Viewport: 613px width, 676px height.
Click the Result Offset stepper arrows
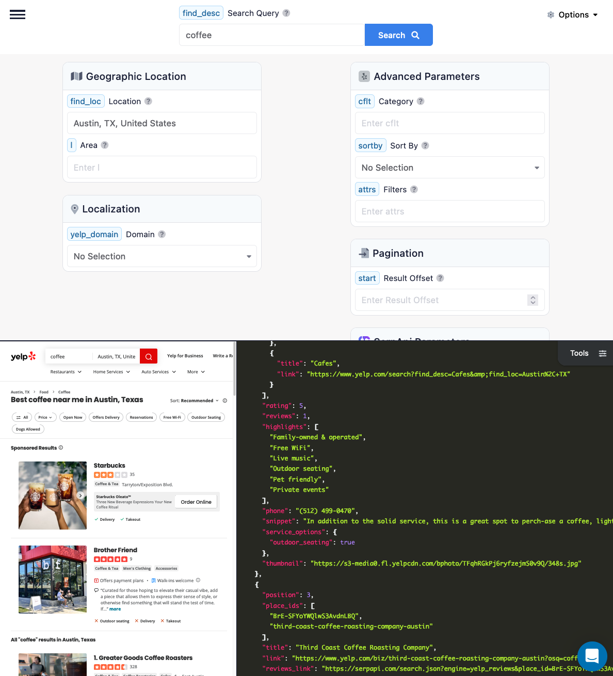coord(533,300)
